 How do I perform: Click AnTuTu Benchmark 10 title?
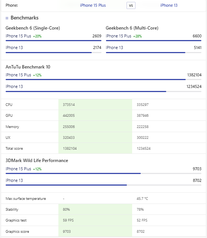click(28, 67)
